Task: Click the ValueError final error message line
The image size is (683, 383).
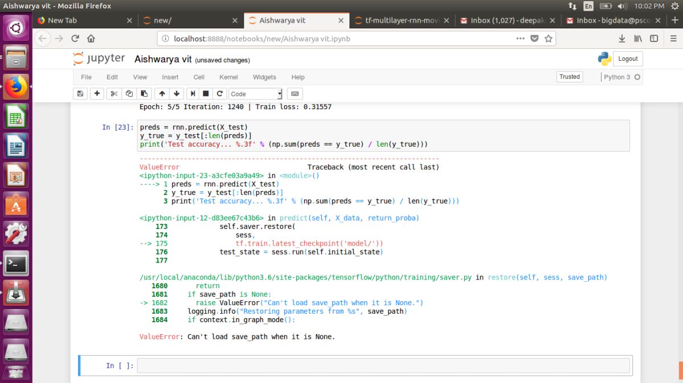Action: 237,337
